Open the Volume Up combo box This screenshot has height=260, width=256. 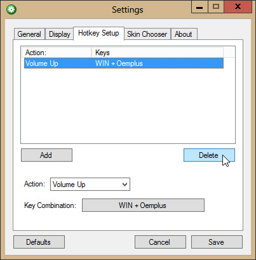point(90,185)
